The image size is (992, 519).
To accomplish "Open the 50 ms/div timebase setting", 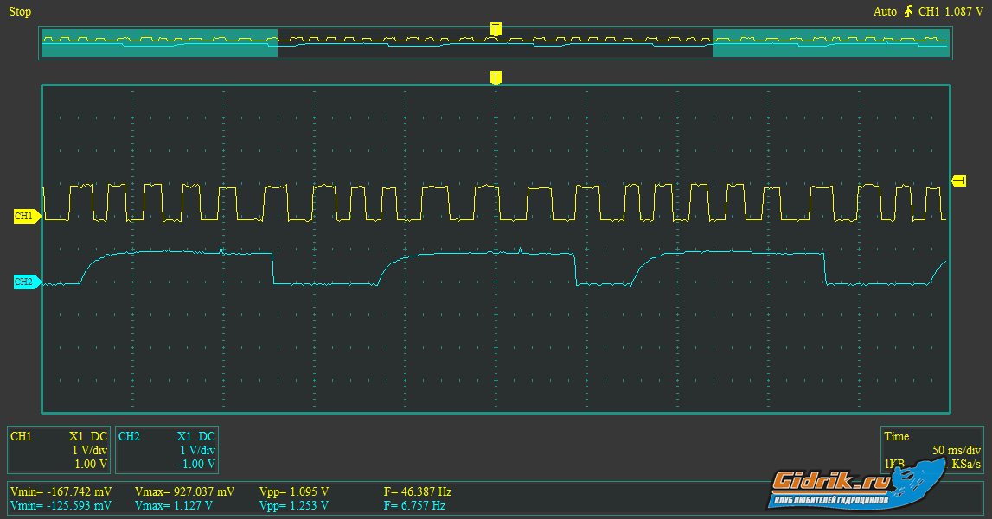I will click(x=956, y=450).
